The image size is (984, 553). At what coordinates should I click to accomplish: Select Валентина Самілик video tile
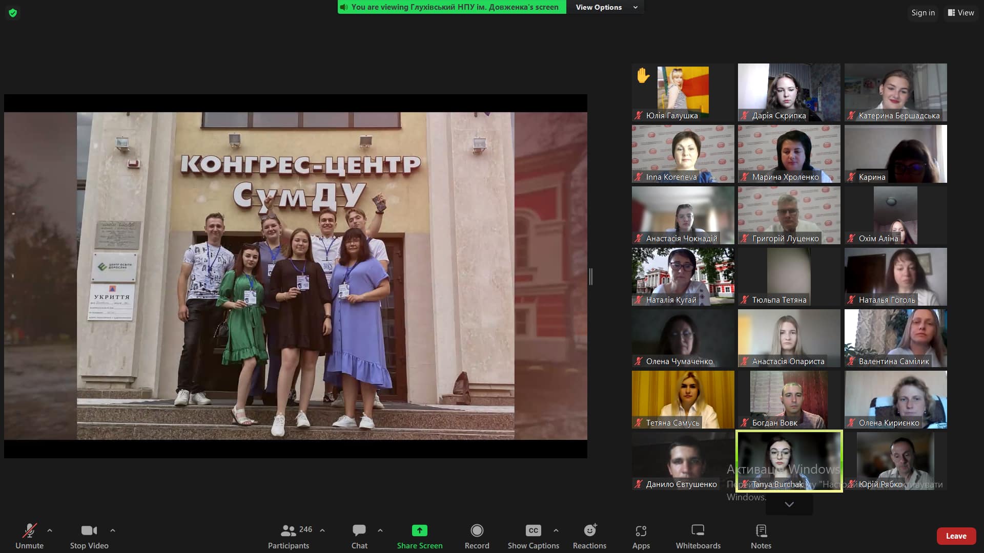click(x=896, y=338)
